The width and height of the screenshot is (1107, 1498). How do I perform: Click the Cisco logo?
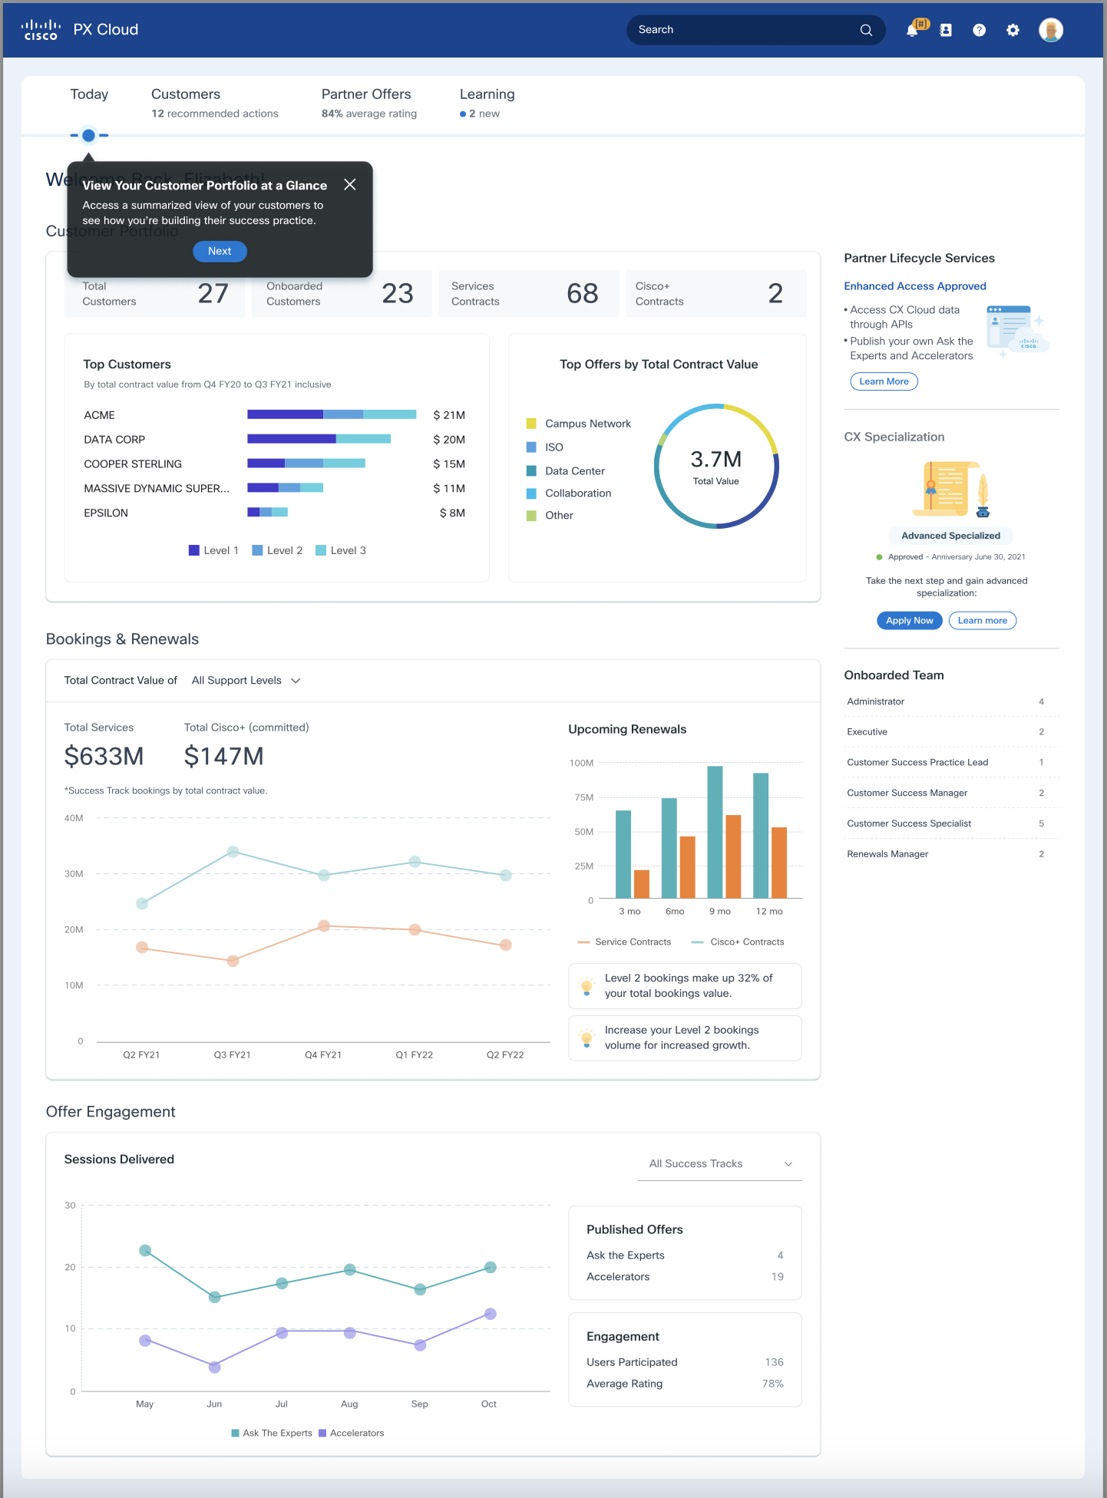coord(41,30)
